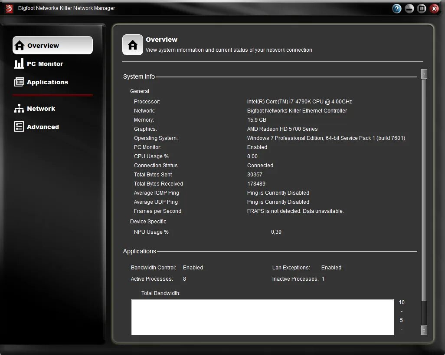Click the 'Inactive Processes:' label
445x355 pixels.
[x=295, y=279]
